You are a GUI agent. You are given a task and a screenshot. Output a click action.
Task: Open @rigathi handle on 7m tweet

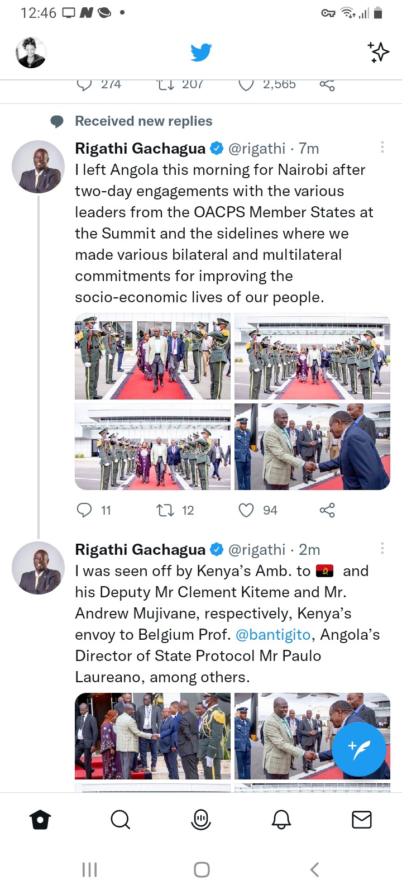coord(257,149)
